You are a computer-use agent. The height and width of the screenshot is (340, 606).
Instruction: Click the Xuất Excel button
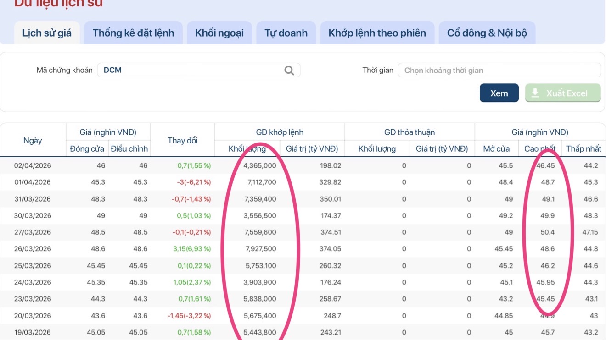click(563, 93)
